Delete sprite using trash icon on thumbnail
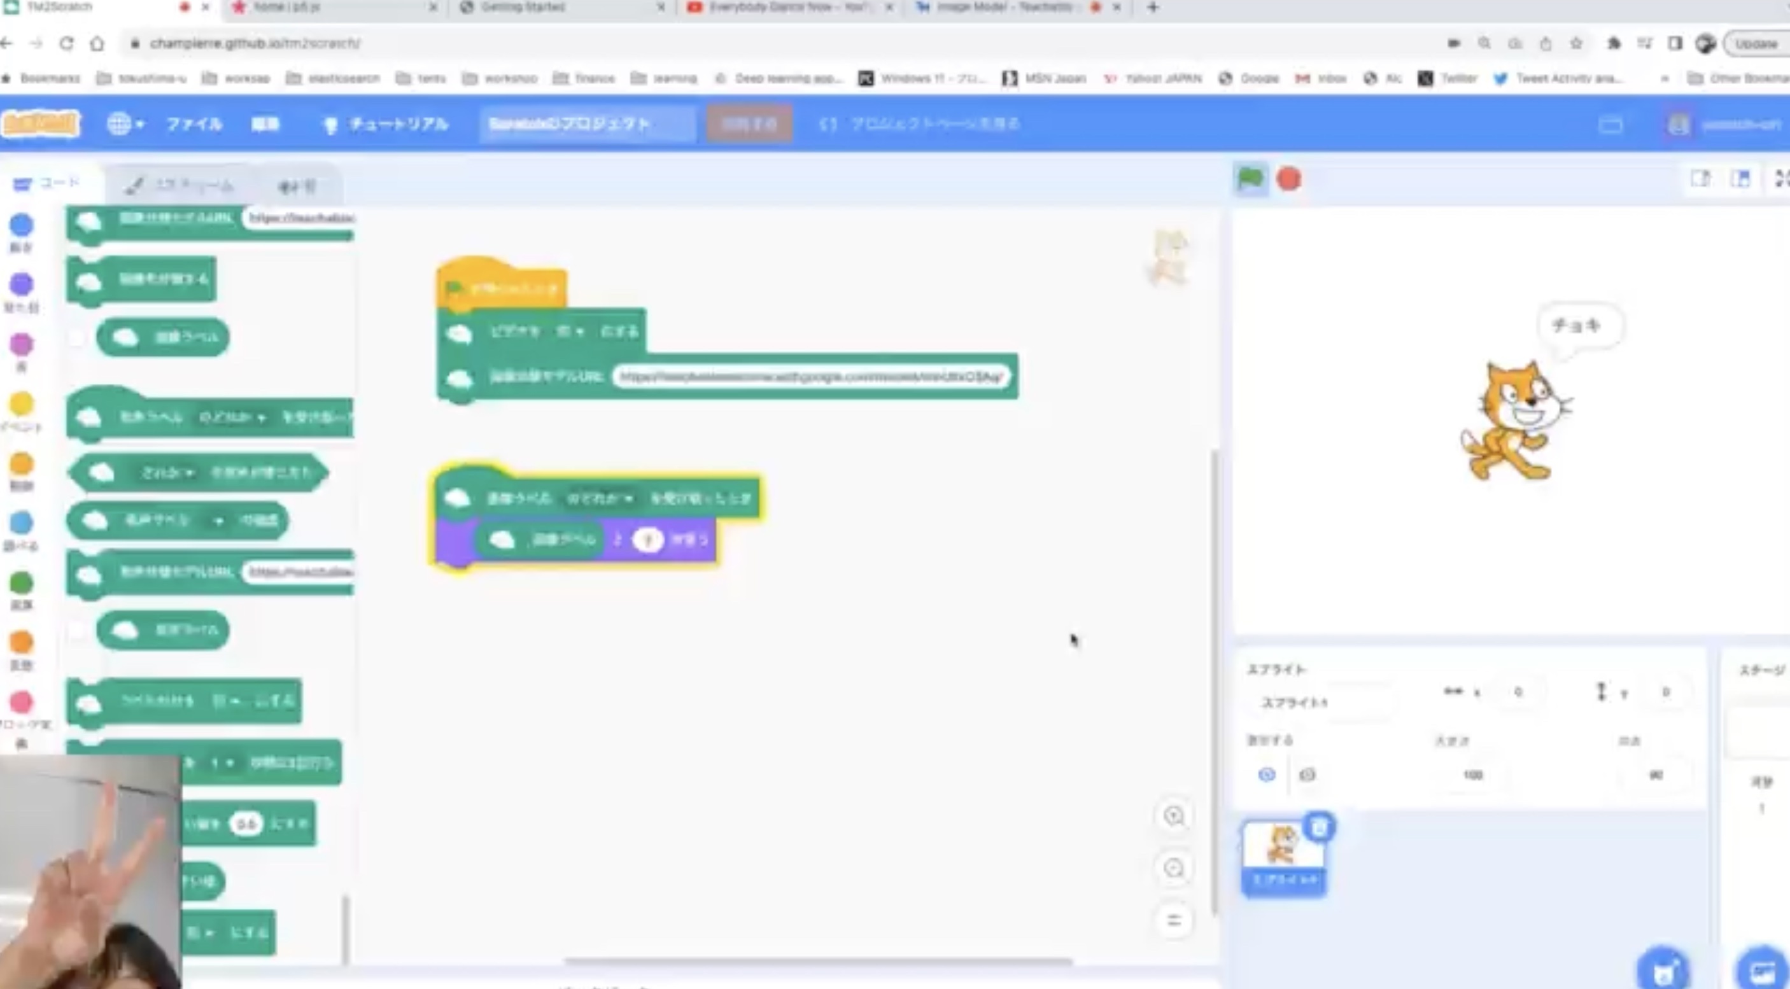This screenshot has width=1790, height=989. [1319, 827]
